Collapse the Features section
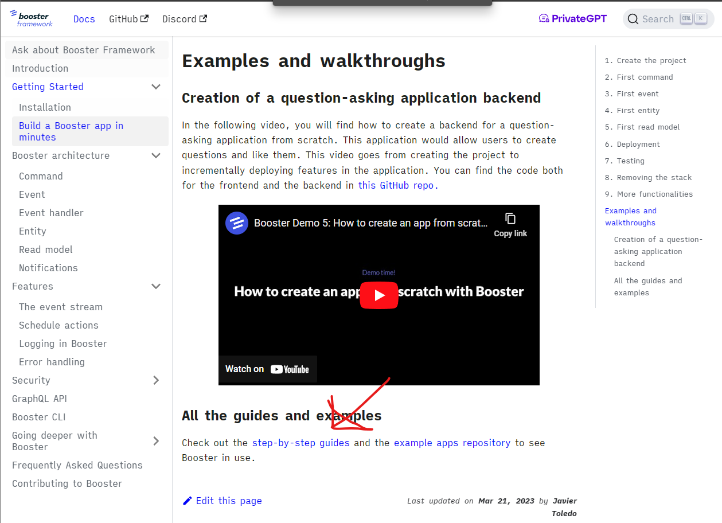The image size is (722, 523). point(156,286)
